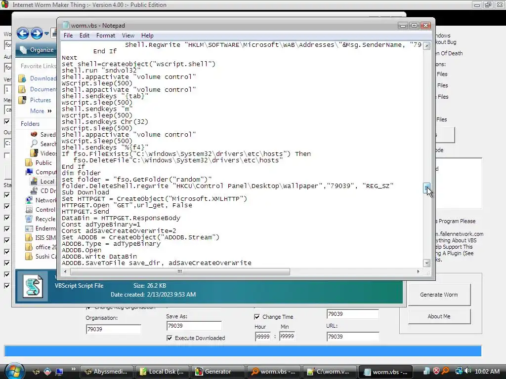The height and width of the screenshot is (379, 506).
Task: Select Sushi folder in tree
Action: click(x=41, y=256)
